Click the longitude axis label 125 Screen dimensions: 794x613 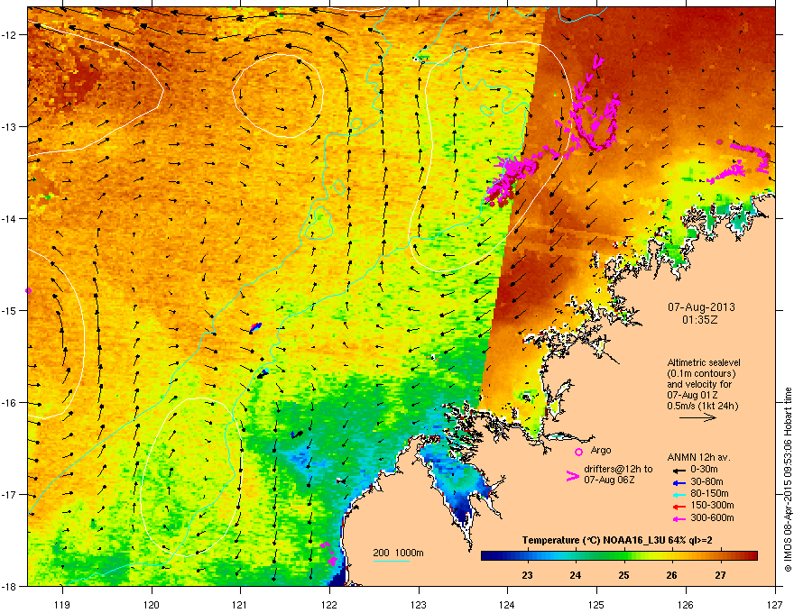(596, 604)
